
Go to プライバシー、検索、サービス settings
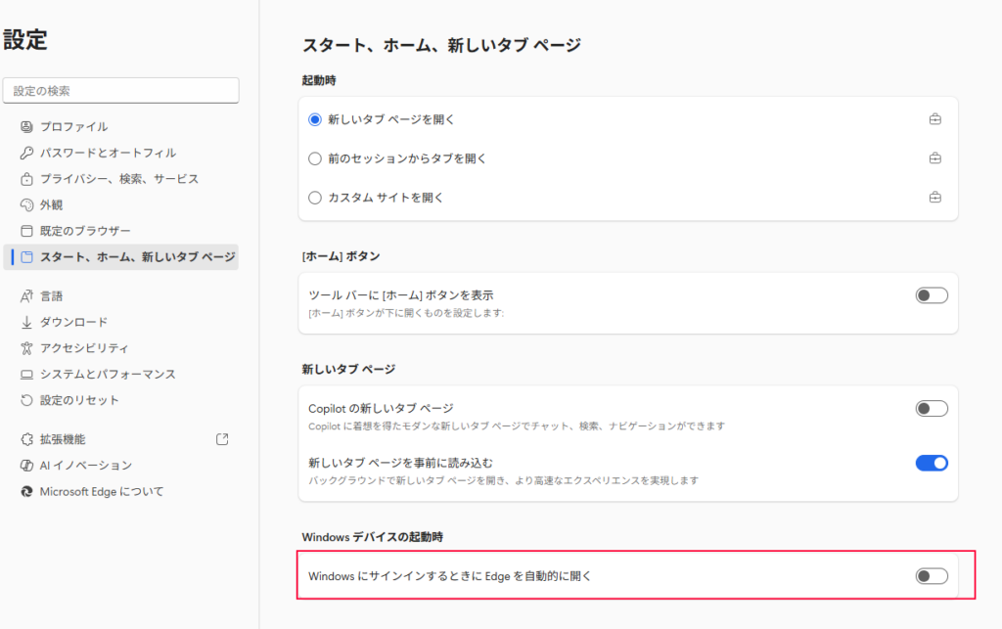(x=120, y=179)
